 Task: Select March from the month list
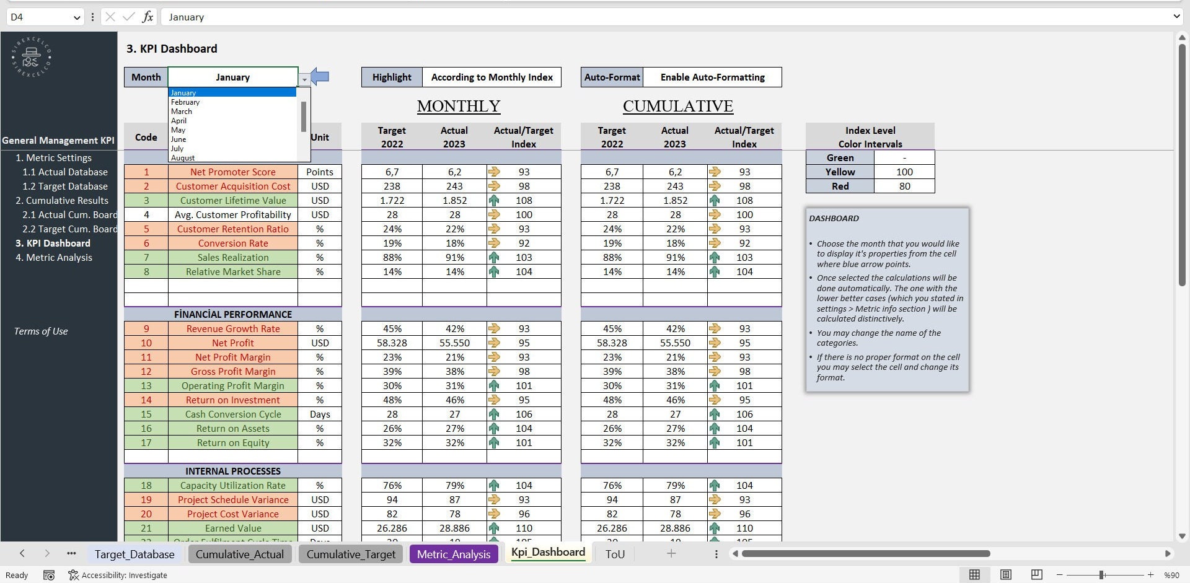point(182,112)
